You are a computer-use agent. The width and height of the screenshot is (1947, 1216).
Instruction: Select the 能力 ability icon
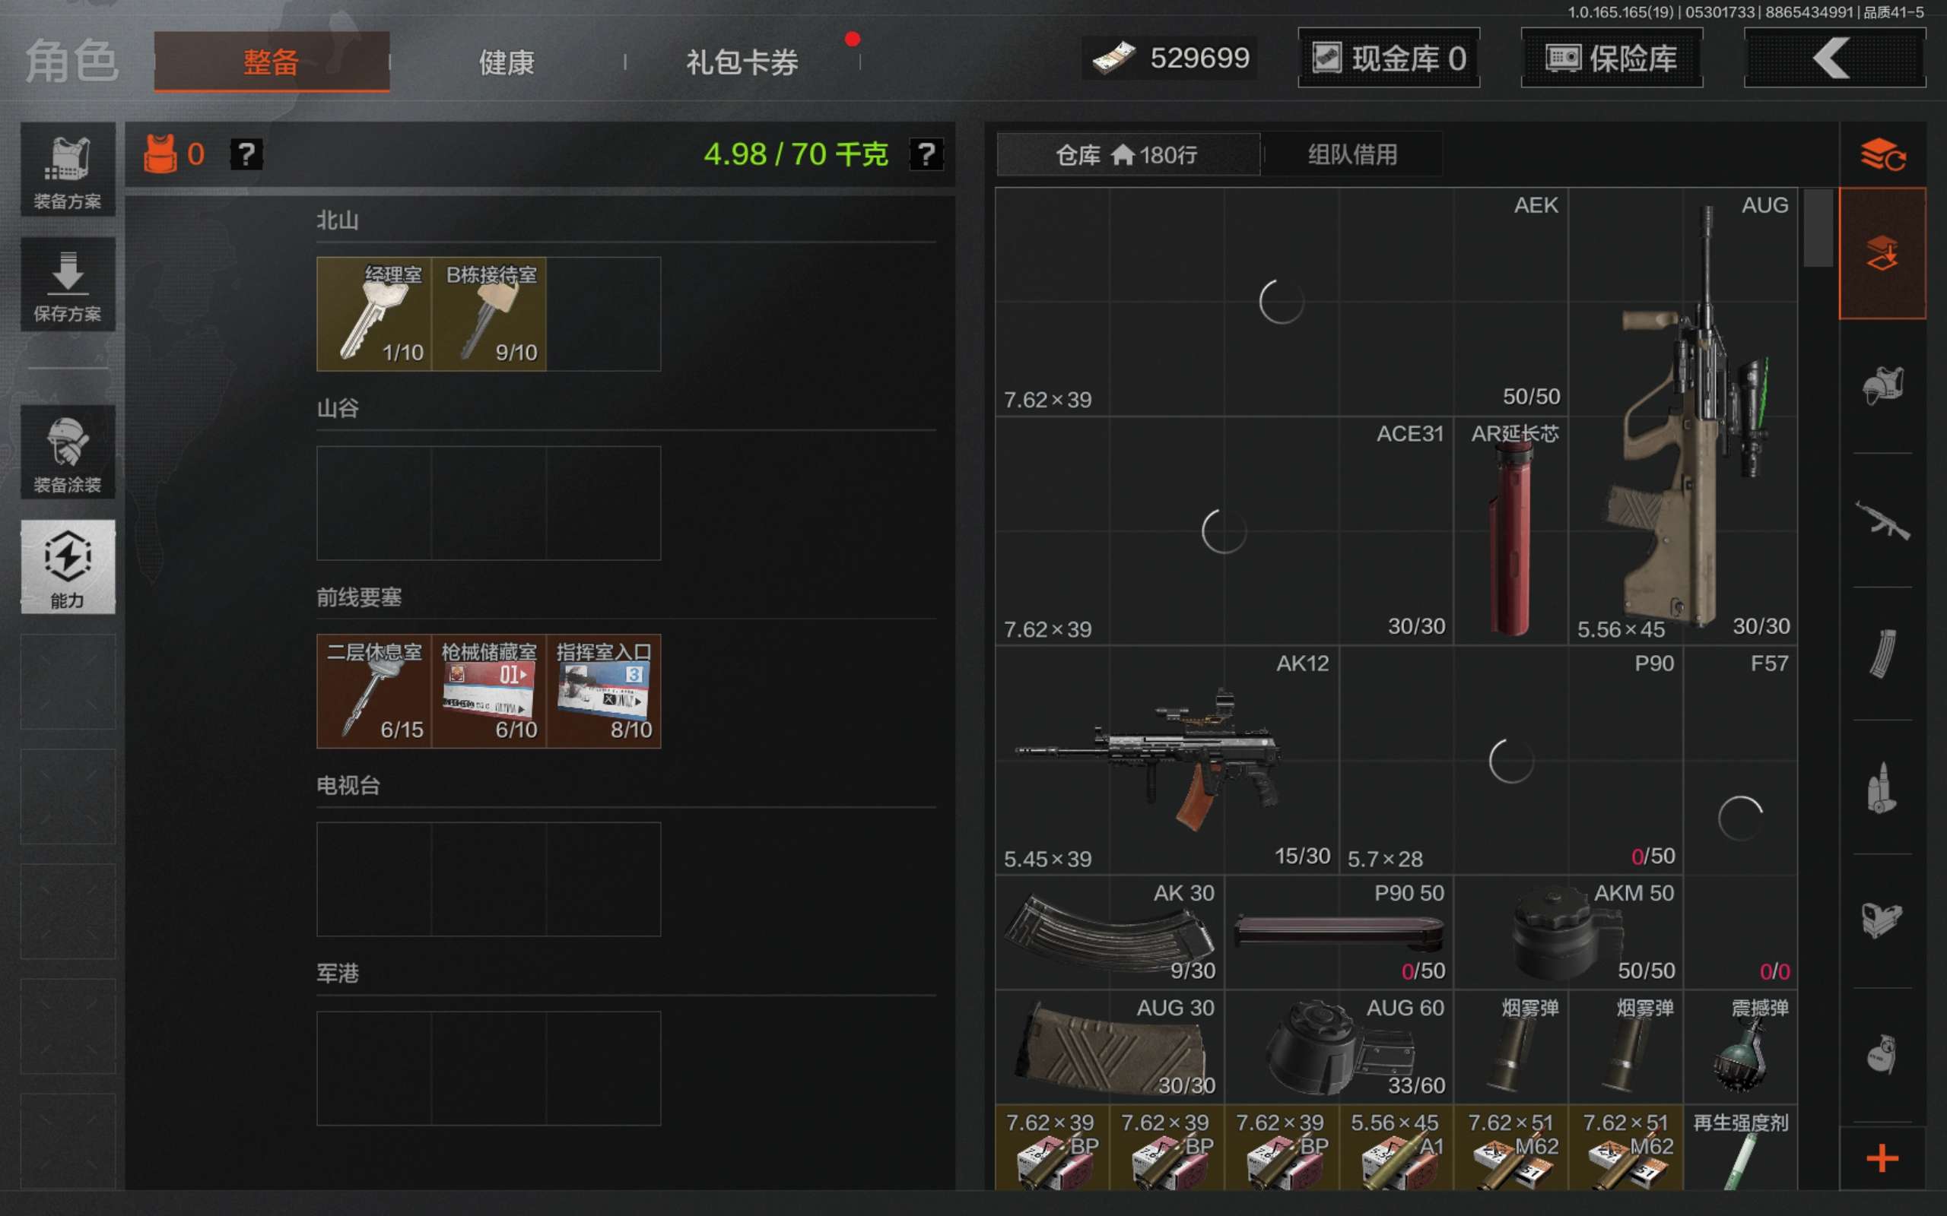(x=68, y=566)
